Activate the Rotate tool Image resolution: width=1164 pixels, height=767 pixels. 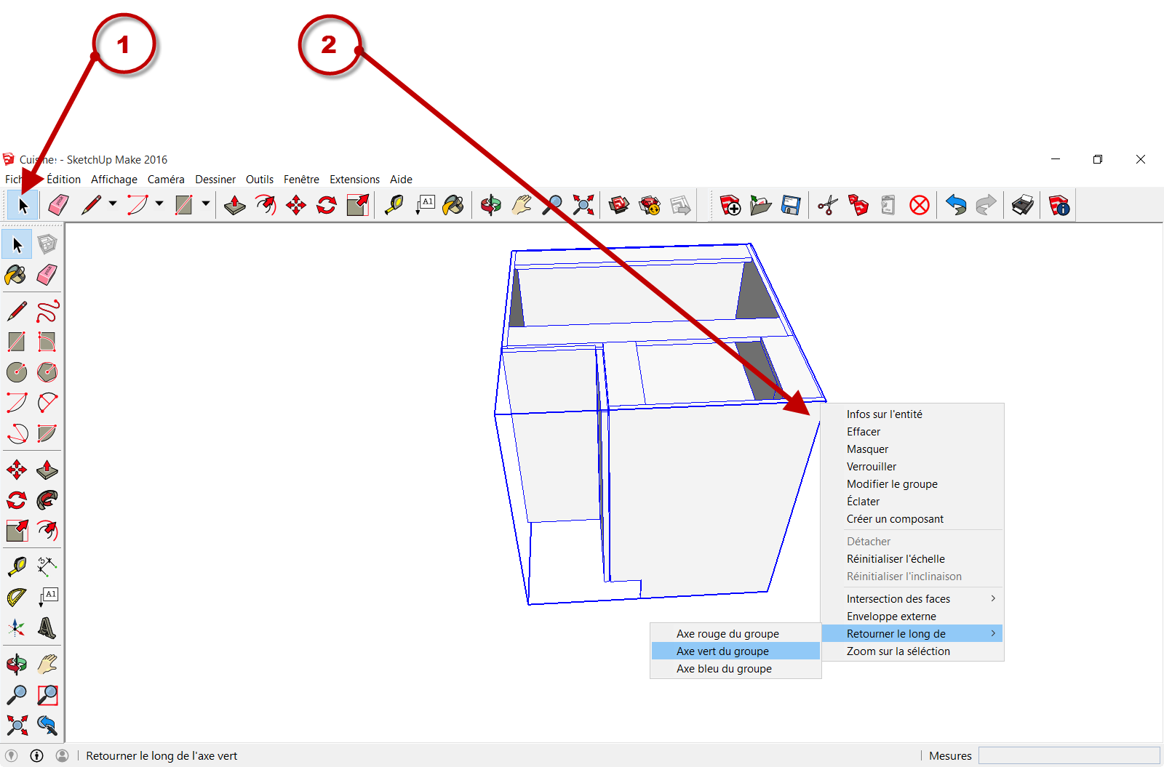pyautogui.click(x=325, y=205)
